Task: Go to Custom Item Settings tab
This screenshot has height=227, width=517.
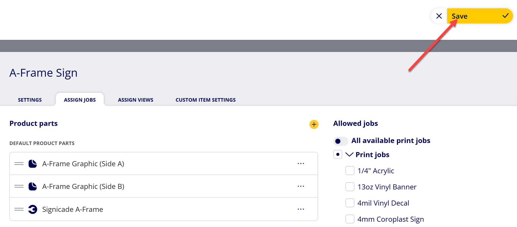Action: click(205, 100)
